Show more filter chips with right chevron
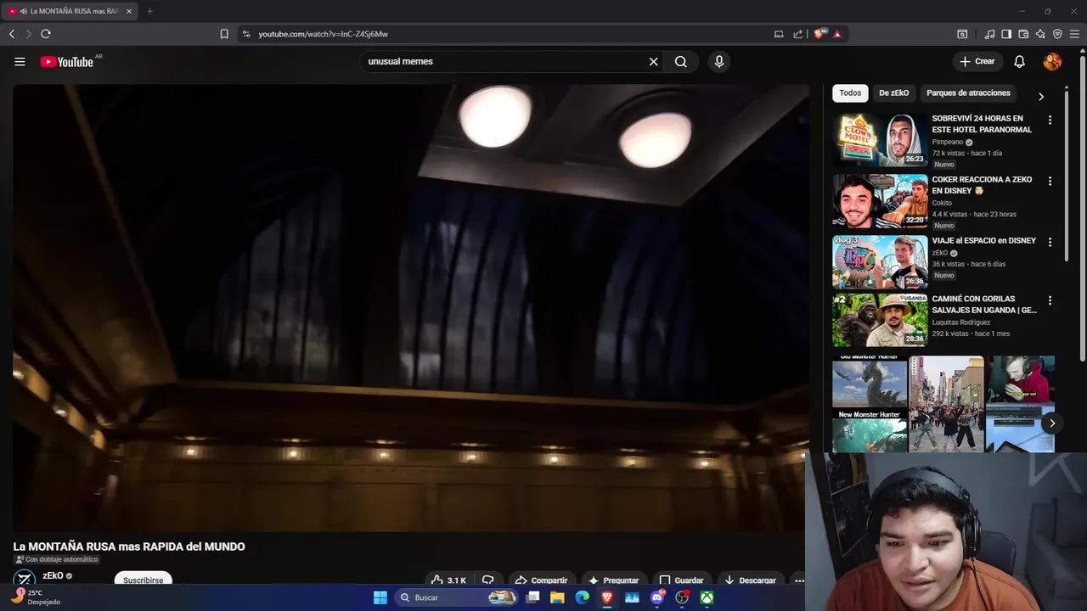This screenshot has width=1087, height=611. [1041, 96]
